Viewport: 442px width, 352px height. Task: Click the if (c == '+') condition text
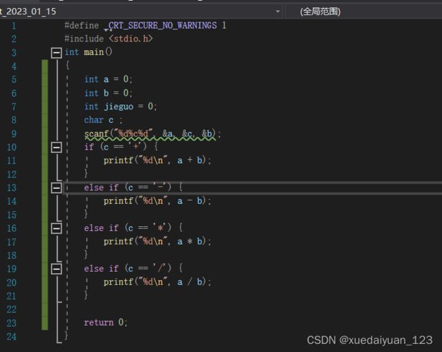pyautogui.click(x=120, y=147)
